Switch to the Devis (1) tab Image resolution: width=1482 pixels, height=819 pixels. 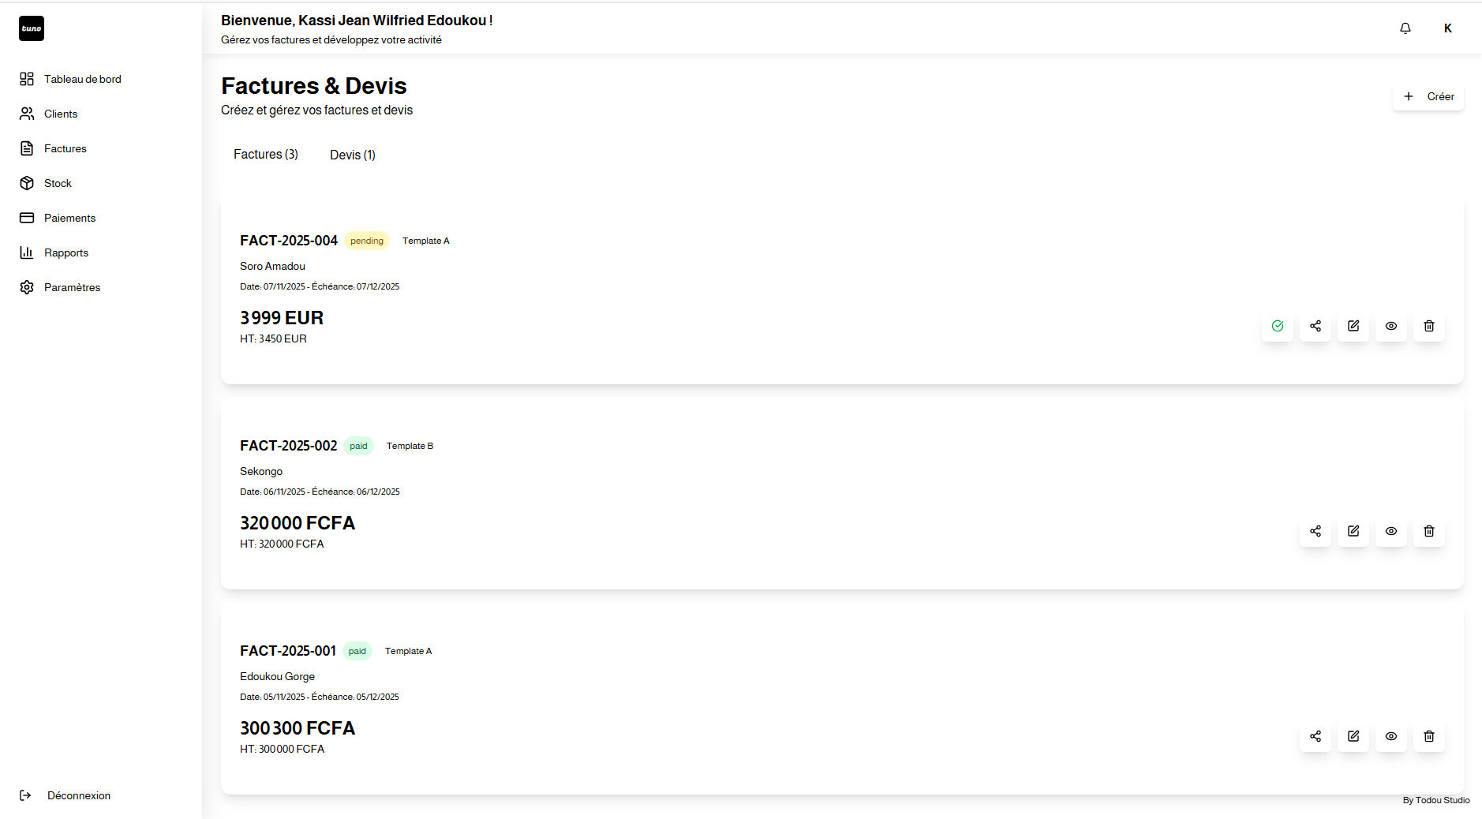click(353, 155)
